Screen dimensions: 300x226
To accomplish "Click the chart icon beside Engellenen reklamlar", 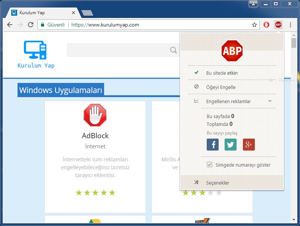I will 196,101.
